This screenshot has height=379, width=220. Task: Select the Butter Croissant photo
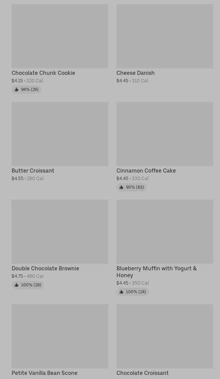(x=60, y=134)
